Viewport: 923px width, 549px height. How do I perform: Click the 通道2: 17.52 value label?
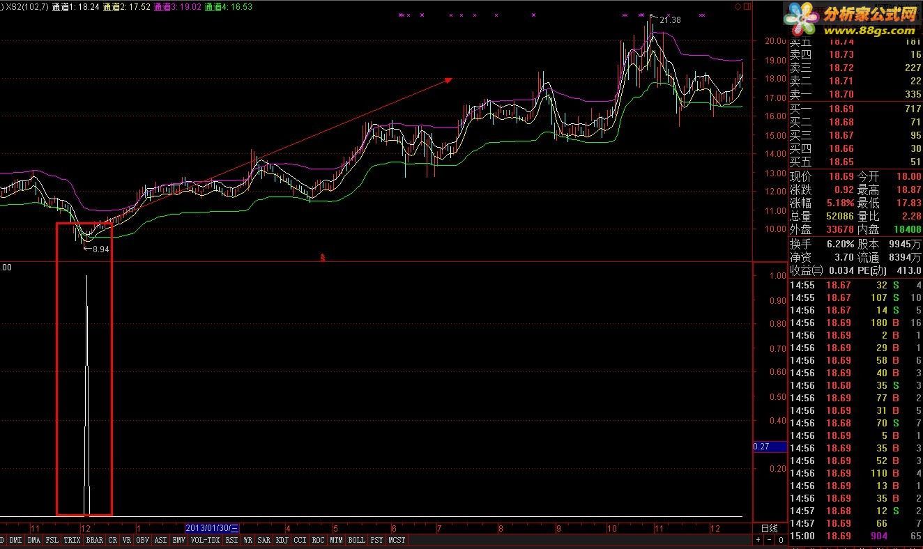coord(125,6)
